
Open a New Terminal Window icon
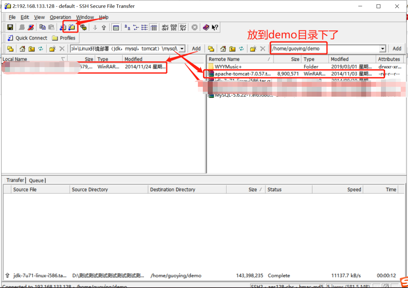click(x=63, y=28)
